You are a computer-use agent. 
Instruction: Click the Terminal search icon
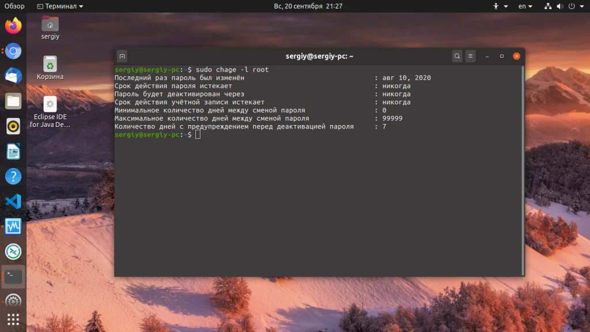(x=457, y=56)
